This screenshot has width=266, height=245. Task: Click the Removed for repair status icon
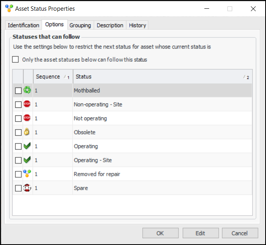(x=27, y=174)
